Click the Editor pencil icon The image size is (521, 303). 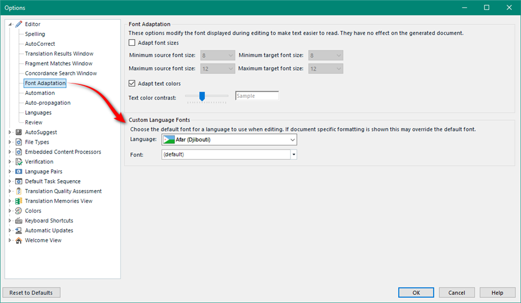pyautogui.click(x=19, y=24)
